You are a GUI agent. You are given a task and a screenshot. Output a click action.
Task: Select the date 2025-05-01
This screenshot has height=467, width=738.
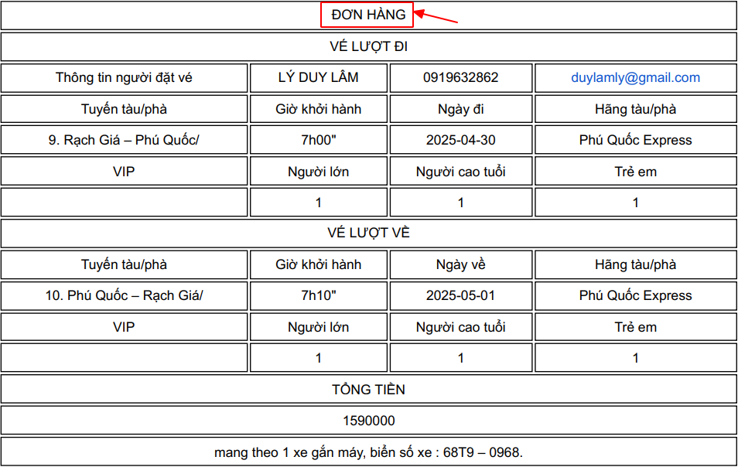[x=460, y=295]
